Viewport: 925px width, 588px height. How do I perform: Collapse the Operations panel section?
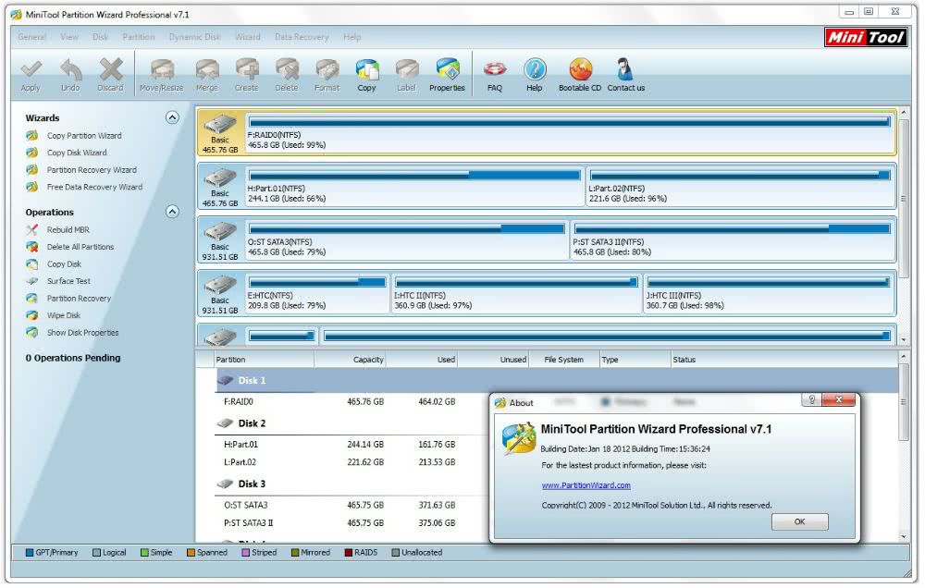(172, 212)
